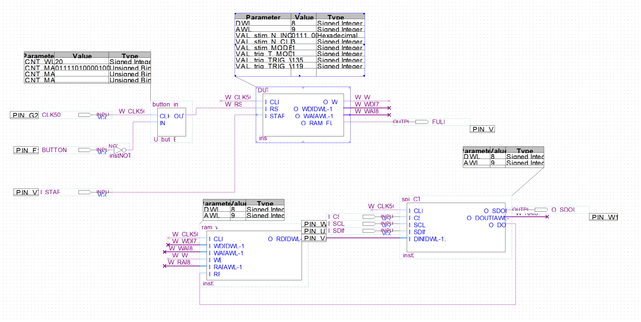Click value 119 in top parameter table
Viewport: 641px width, 322px height.
[x=304, y=66]
